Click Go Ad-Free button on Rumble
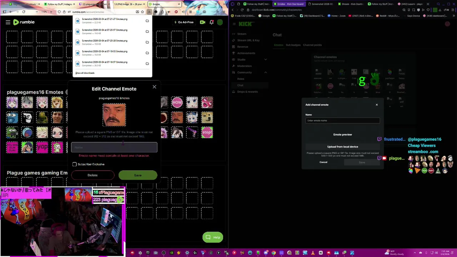 click(x=184, y=22)
